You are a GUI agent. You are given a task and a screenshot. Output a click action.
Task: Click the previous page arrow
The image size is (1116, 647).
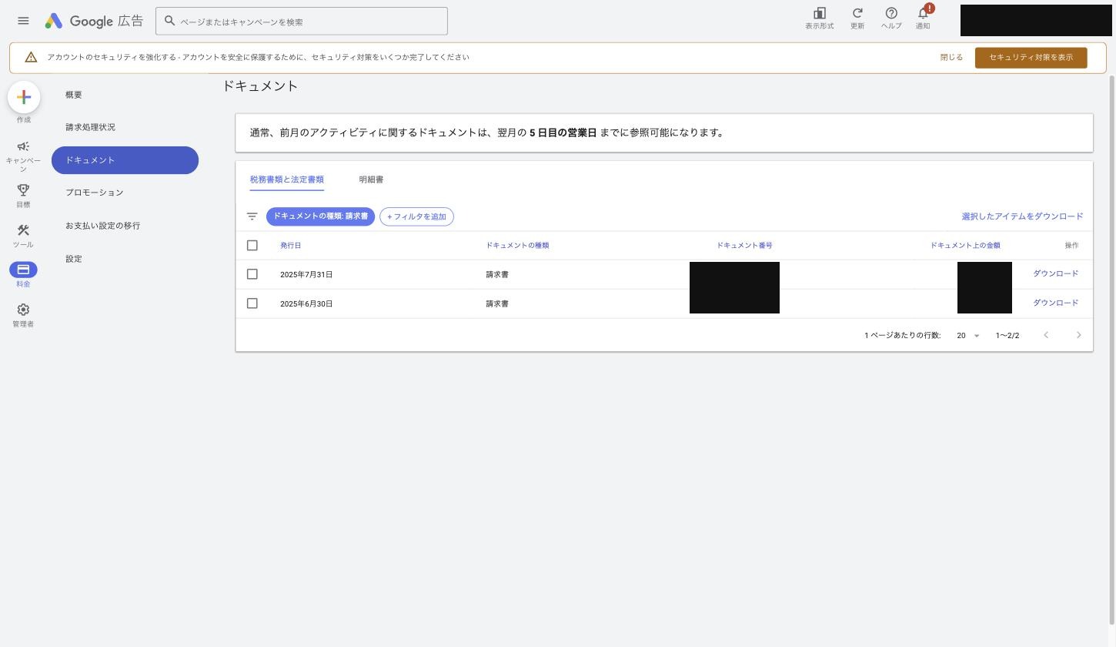coord(1046,335)
